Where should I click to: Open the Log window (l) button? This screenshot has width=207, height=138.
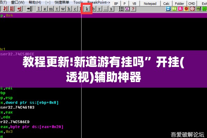point(39,9)
